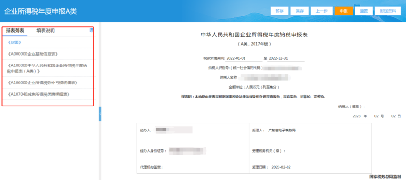Click the 保存 button
The height and width of the screenshot is (180, 406).
coord(300,11)
